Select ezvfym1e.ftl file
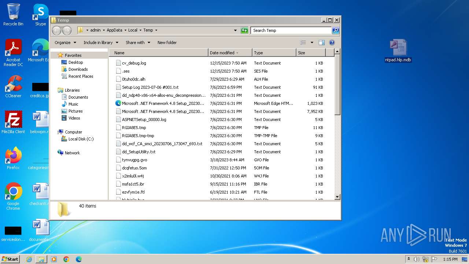This screenshot has width=469, height=264. (x=133, y=192)
